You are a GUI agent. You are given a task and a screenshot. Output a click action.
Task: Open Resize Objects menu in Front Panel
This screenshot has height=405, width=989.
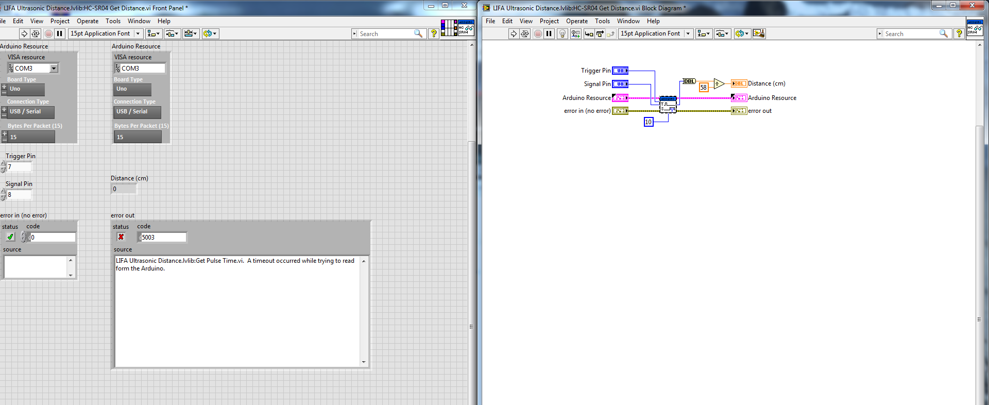(x=191, y=33)
